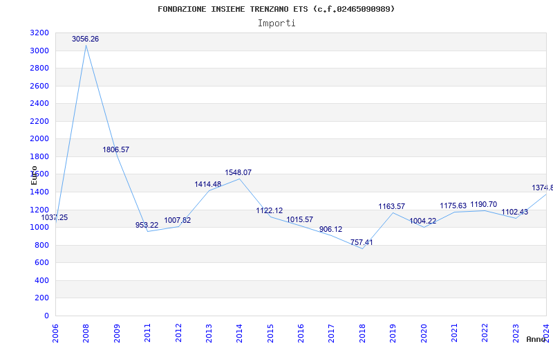Screen dimensions: 553x346
Task: Click the 1015.57 data label
Action: (x=300, y=219)
